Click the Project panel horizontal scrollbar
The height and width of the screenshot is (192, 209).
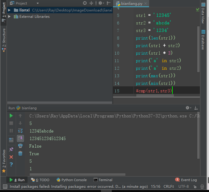[x=60, y=103]
